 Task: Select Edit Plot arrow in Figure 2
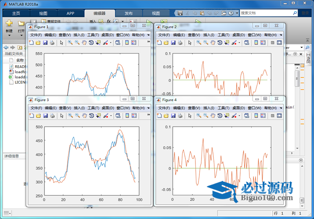pos(190,42)
